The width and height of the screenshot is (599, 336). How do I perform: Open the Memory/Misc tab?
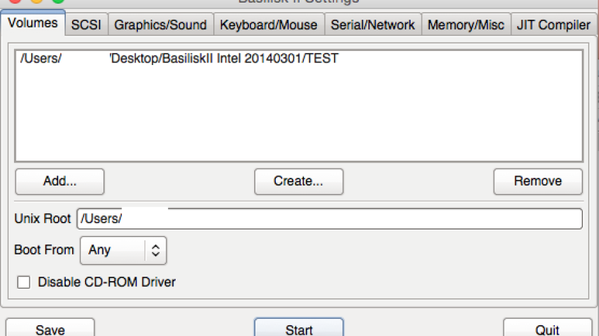click(x=466, y=25)
